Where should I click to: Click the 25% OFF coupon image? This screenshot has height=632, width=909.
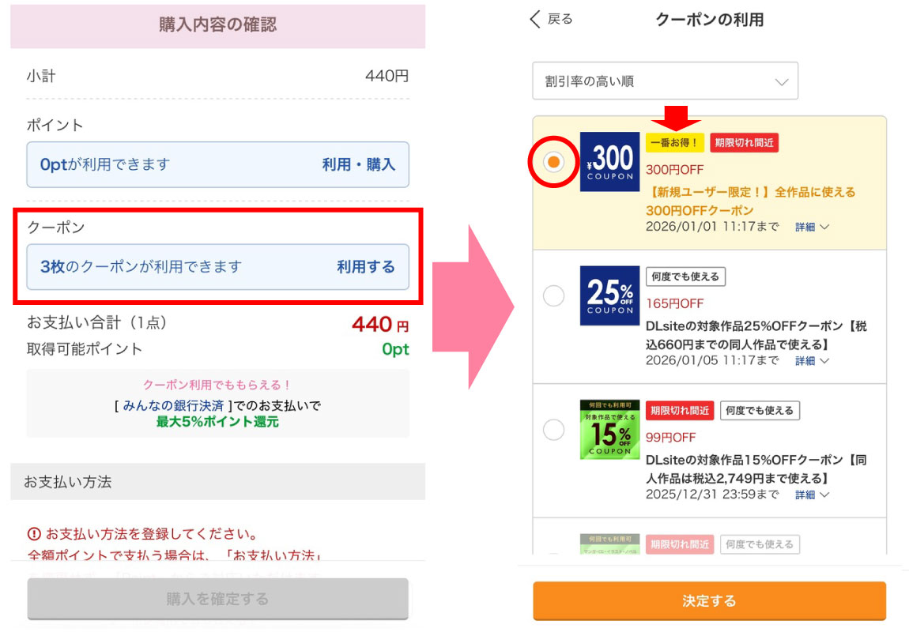coord(609,295)
